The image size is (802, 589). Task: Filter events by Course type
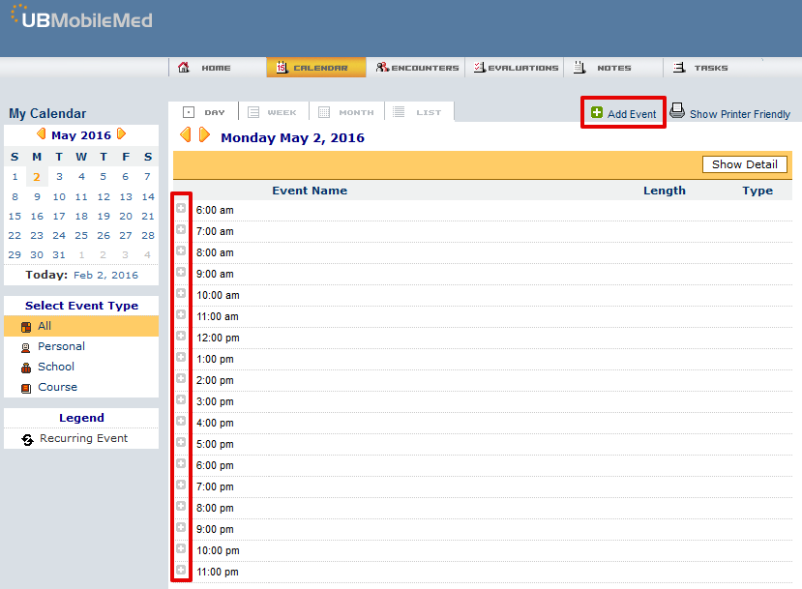click(57, 387)
